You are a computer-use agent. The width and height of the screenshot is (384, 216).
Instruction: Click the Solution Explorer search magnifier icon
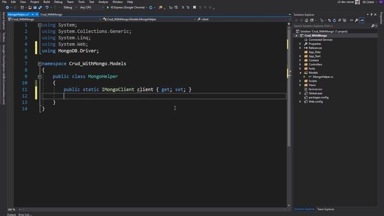[x=373, y=26]
